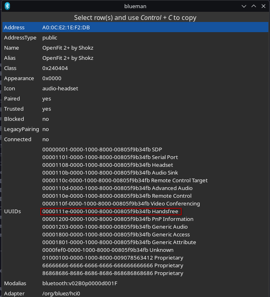Click the 86868686 Proprietary UUID line
The image size is (270, 297).
click(113, 273)
